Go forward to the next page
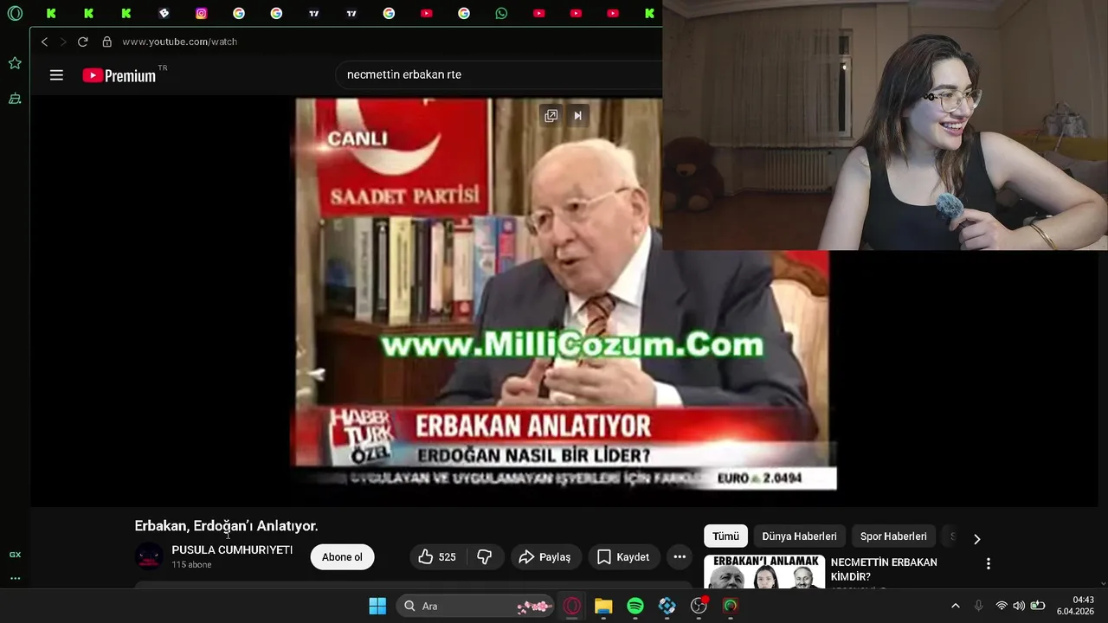 coord(62,42)
